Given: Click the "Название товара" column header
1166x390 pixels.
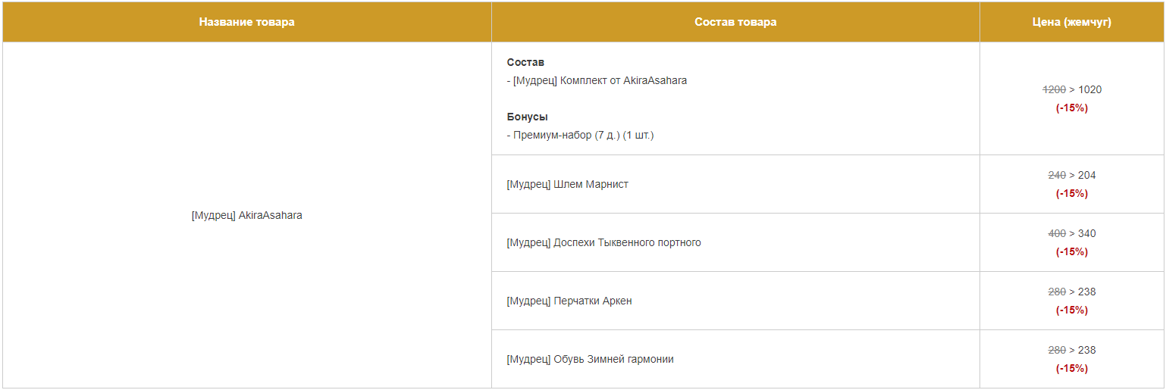Looking at the screenshot, I should click(x=246, y=22).
